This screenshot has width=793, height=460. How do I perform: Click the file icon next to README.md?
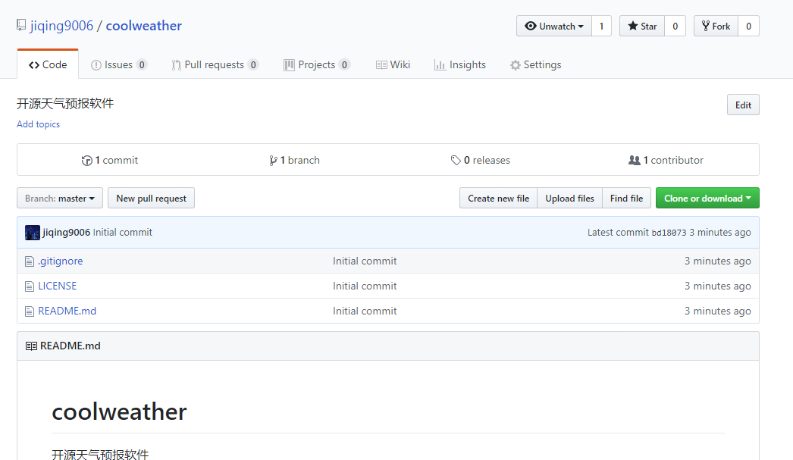[30, 312]
